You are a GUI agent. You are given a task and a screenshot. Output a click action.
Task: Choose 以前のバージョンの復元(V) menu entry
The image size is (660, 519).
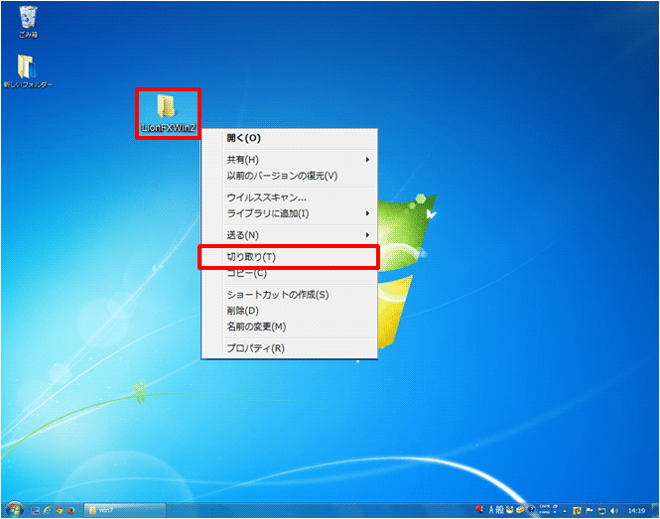290,176
